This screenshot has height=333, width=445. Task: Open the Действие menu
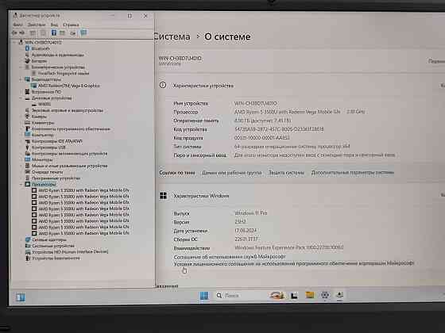coord(37,25)
